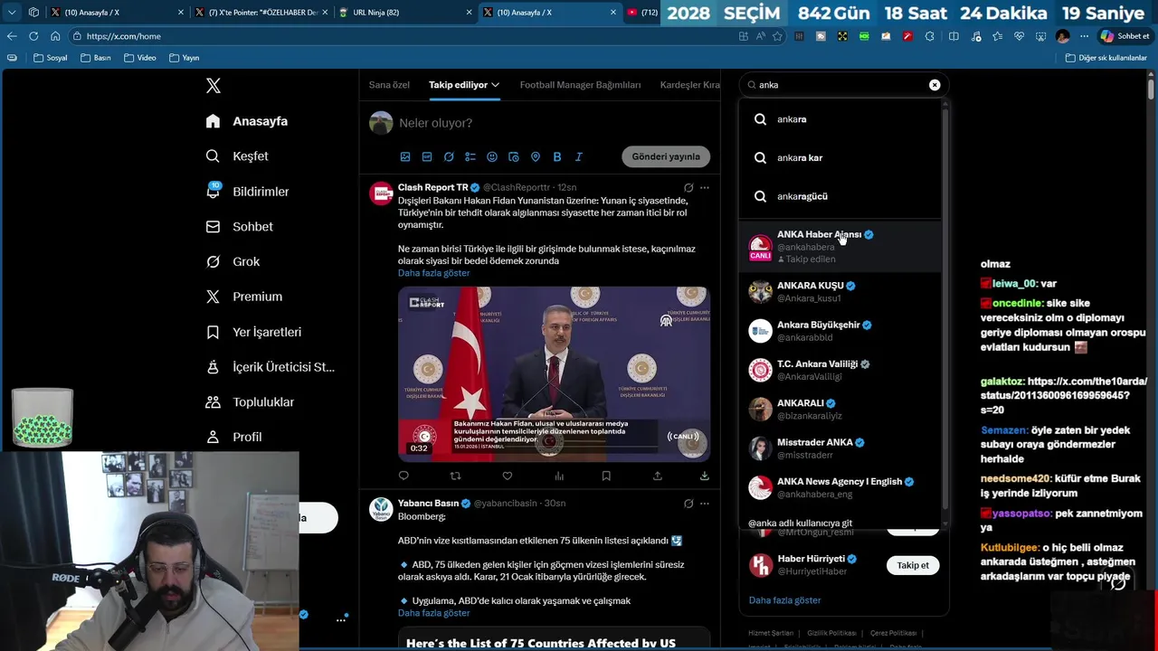
Task: Open T.C. Ankara Valiliği profile result
Action: tap(840, 370)
